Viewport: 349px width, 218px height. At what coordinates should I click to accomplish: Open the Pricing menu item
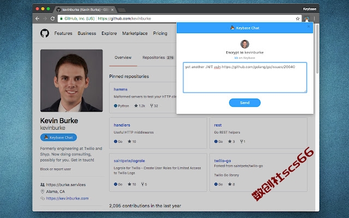pyautogui.click(x=160, y=33)
